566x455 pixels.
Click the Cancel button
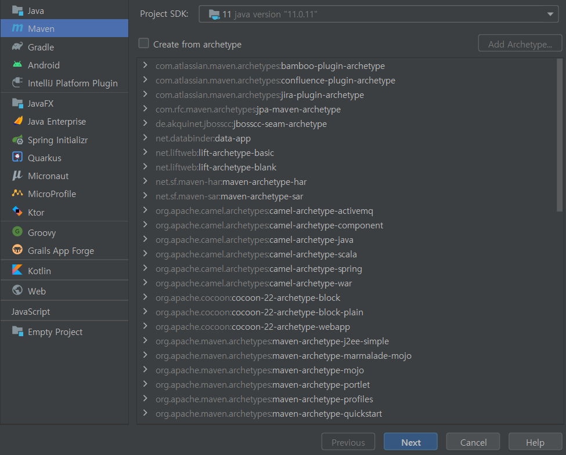(473, 442)
